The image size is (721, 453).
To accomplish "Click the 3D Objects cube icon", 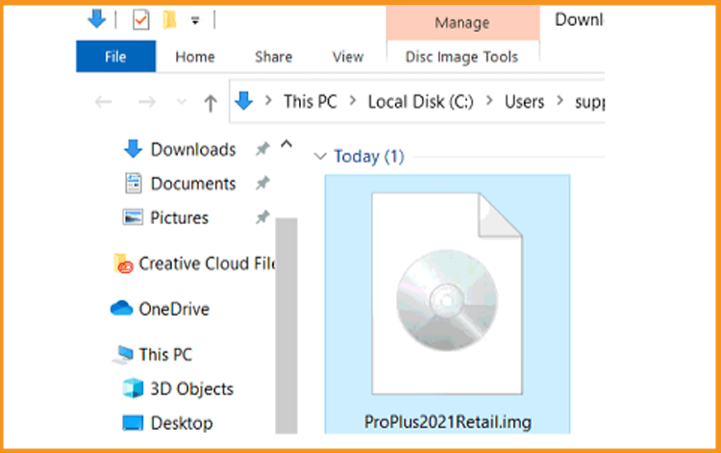I will [x=133, y=388].
